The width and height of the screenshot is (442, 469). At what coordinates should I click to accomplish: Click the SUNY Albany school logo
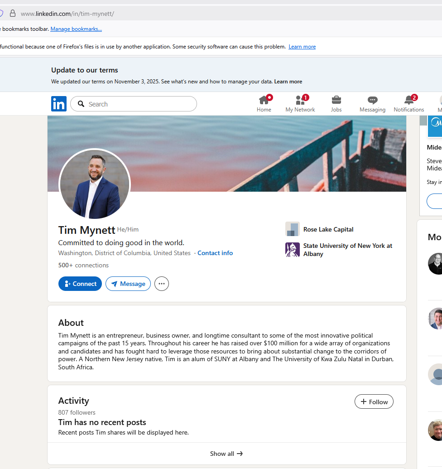[x=293, y=250]
